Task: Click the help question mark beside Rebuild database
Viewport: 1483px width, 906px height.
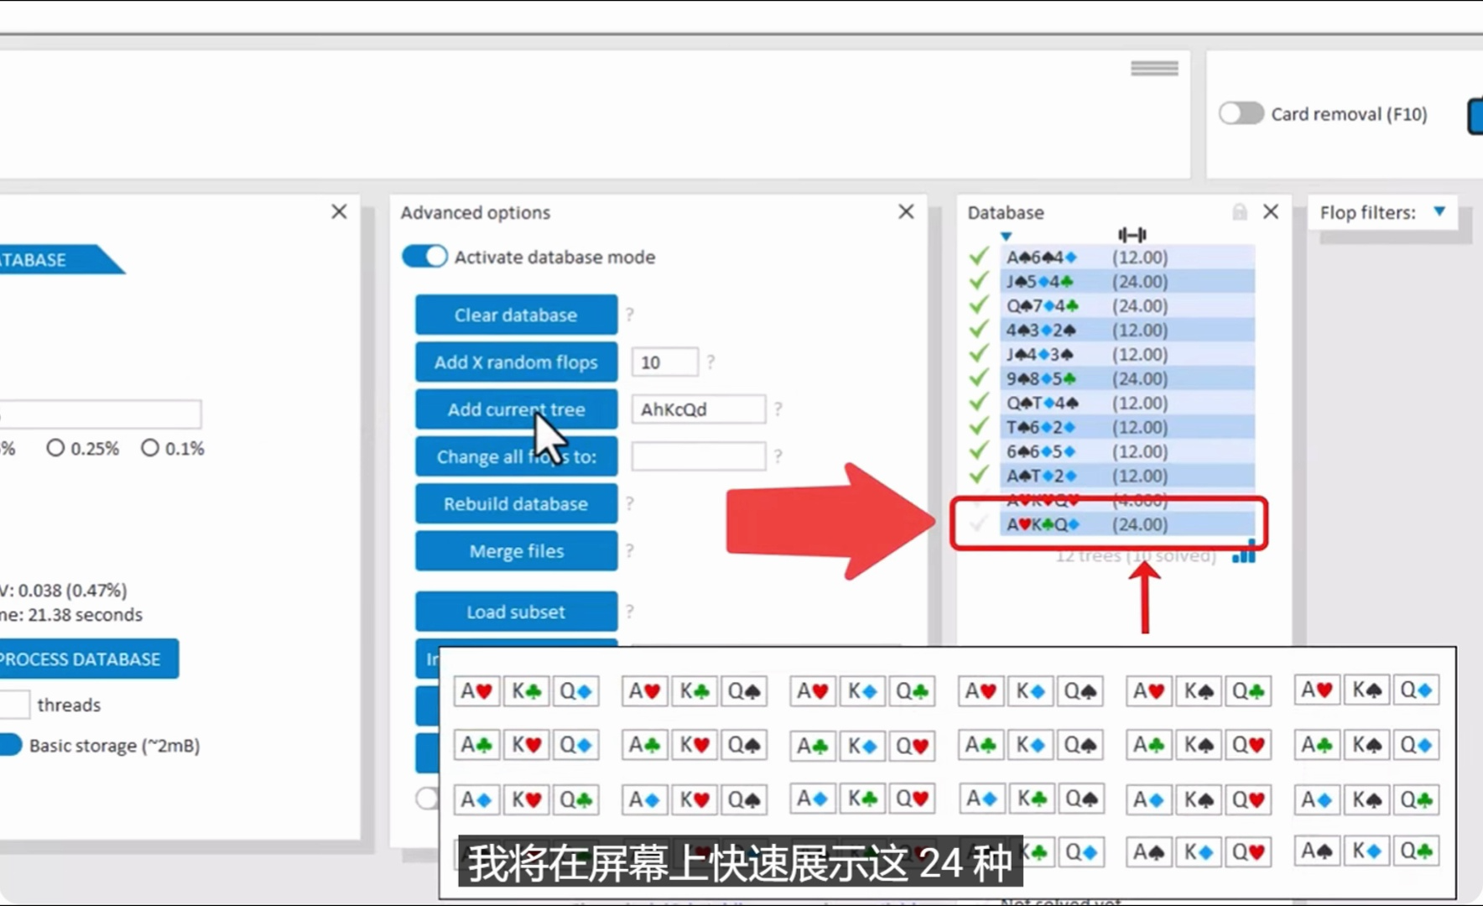Action: (630, 503)
